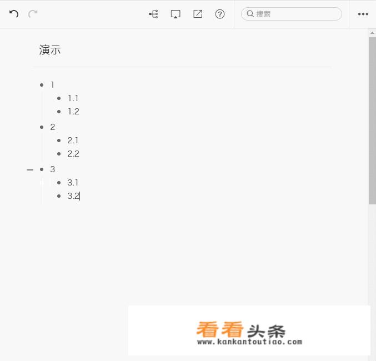The image size is (376, 361).
Task: Select the document title 演示
Action: click(x=49, y=50)
